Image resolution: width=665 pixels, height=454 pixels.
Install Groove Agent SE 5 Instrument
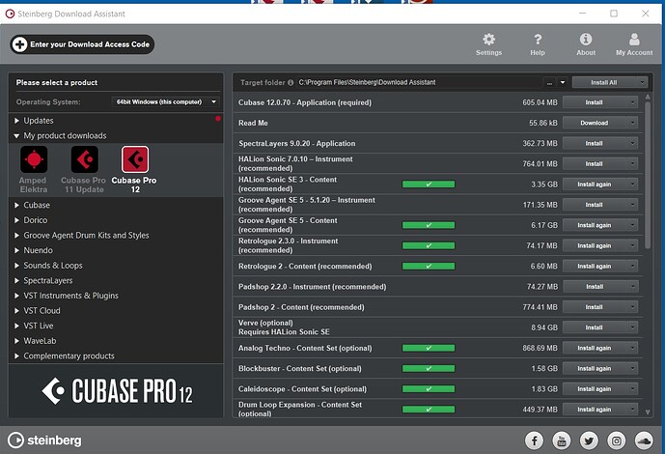[595, 205]
